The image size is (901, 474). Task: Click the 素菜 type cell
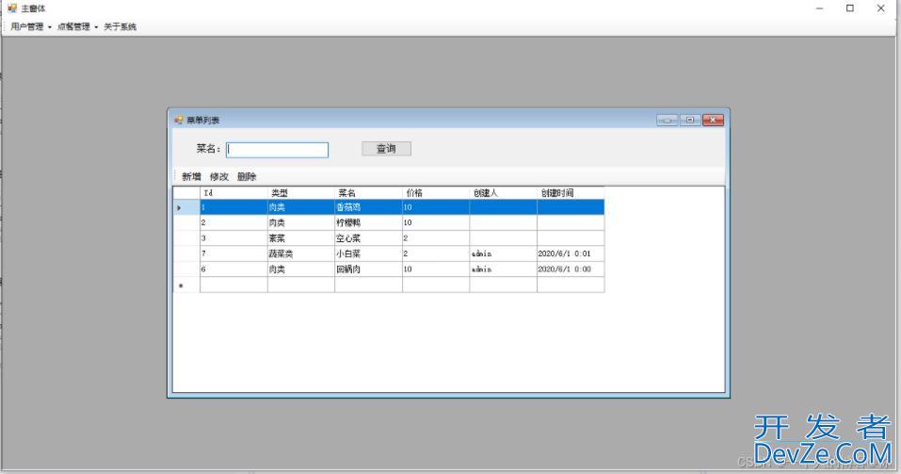pyautogui.click(x=301, y=238)
